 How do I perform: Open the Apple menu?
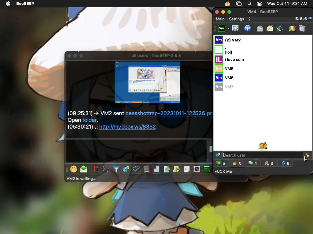coord(8,3)
